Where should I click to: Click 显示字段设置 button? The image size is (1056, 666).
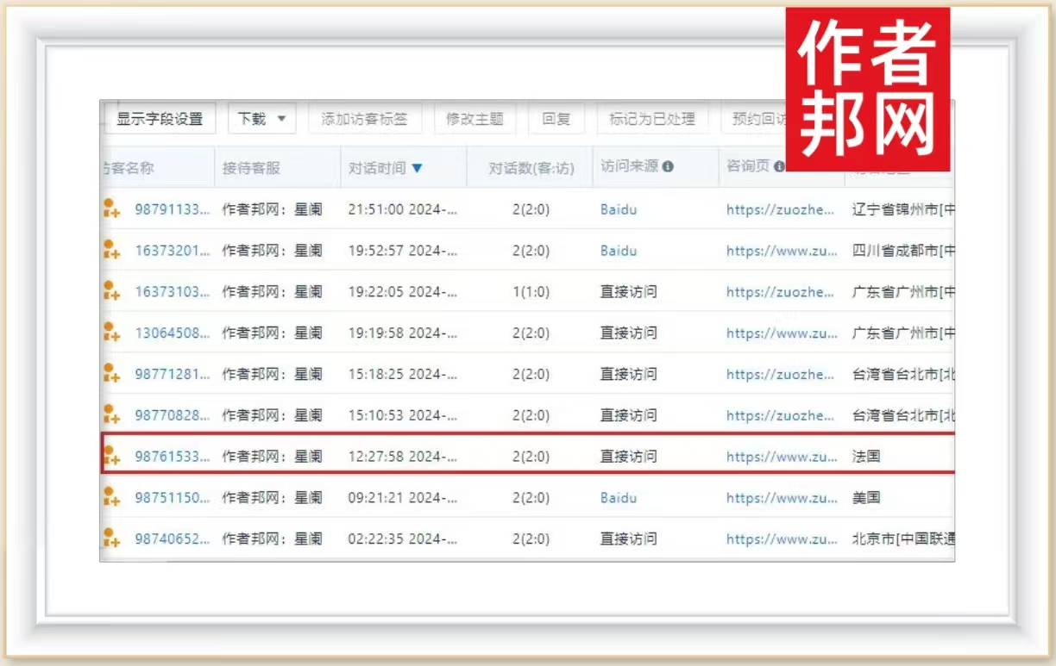pyautogui.click(x=160, y=119)
